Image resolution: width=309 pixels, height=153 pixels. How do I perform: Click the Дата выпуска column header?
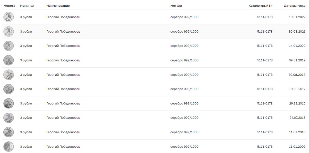[295, 6]
